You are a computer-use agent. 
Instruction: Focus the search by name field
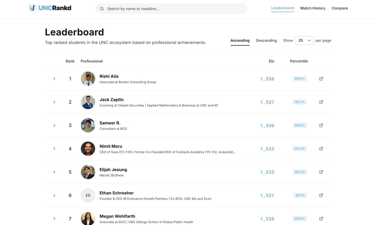171,9
